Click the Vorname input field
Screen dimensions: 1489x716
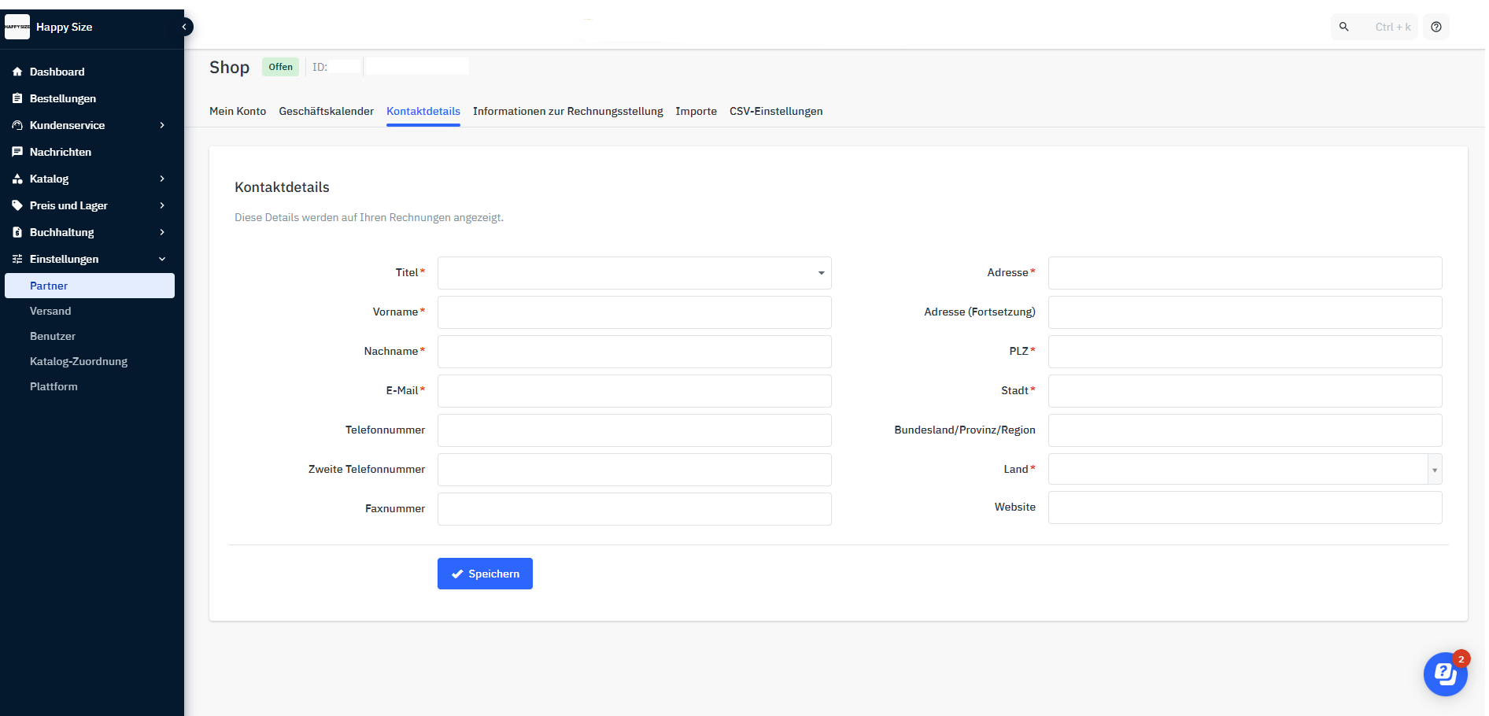tap(634, 312)
